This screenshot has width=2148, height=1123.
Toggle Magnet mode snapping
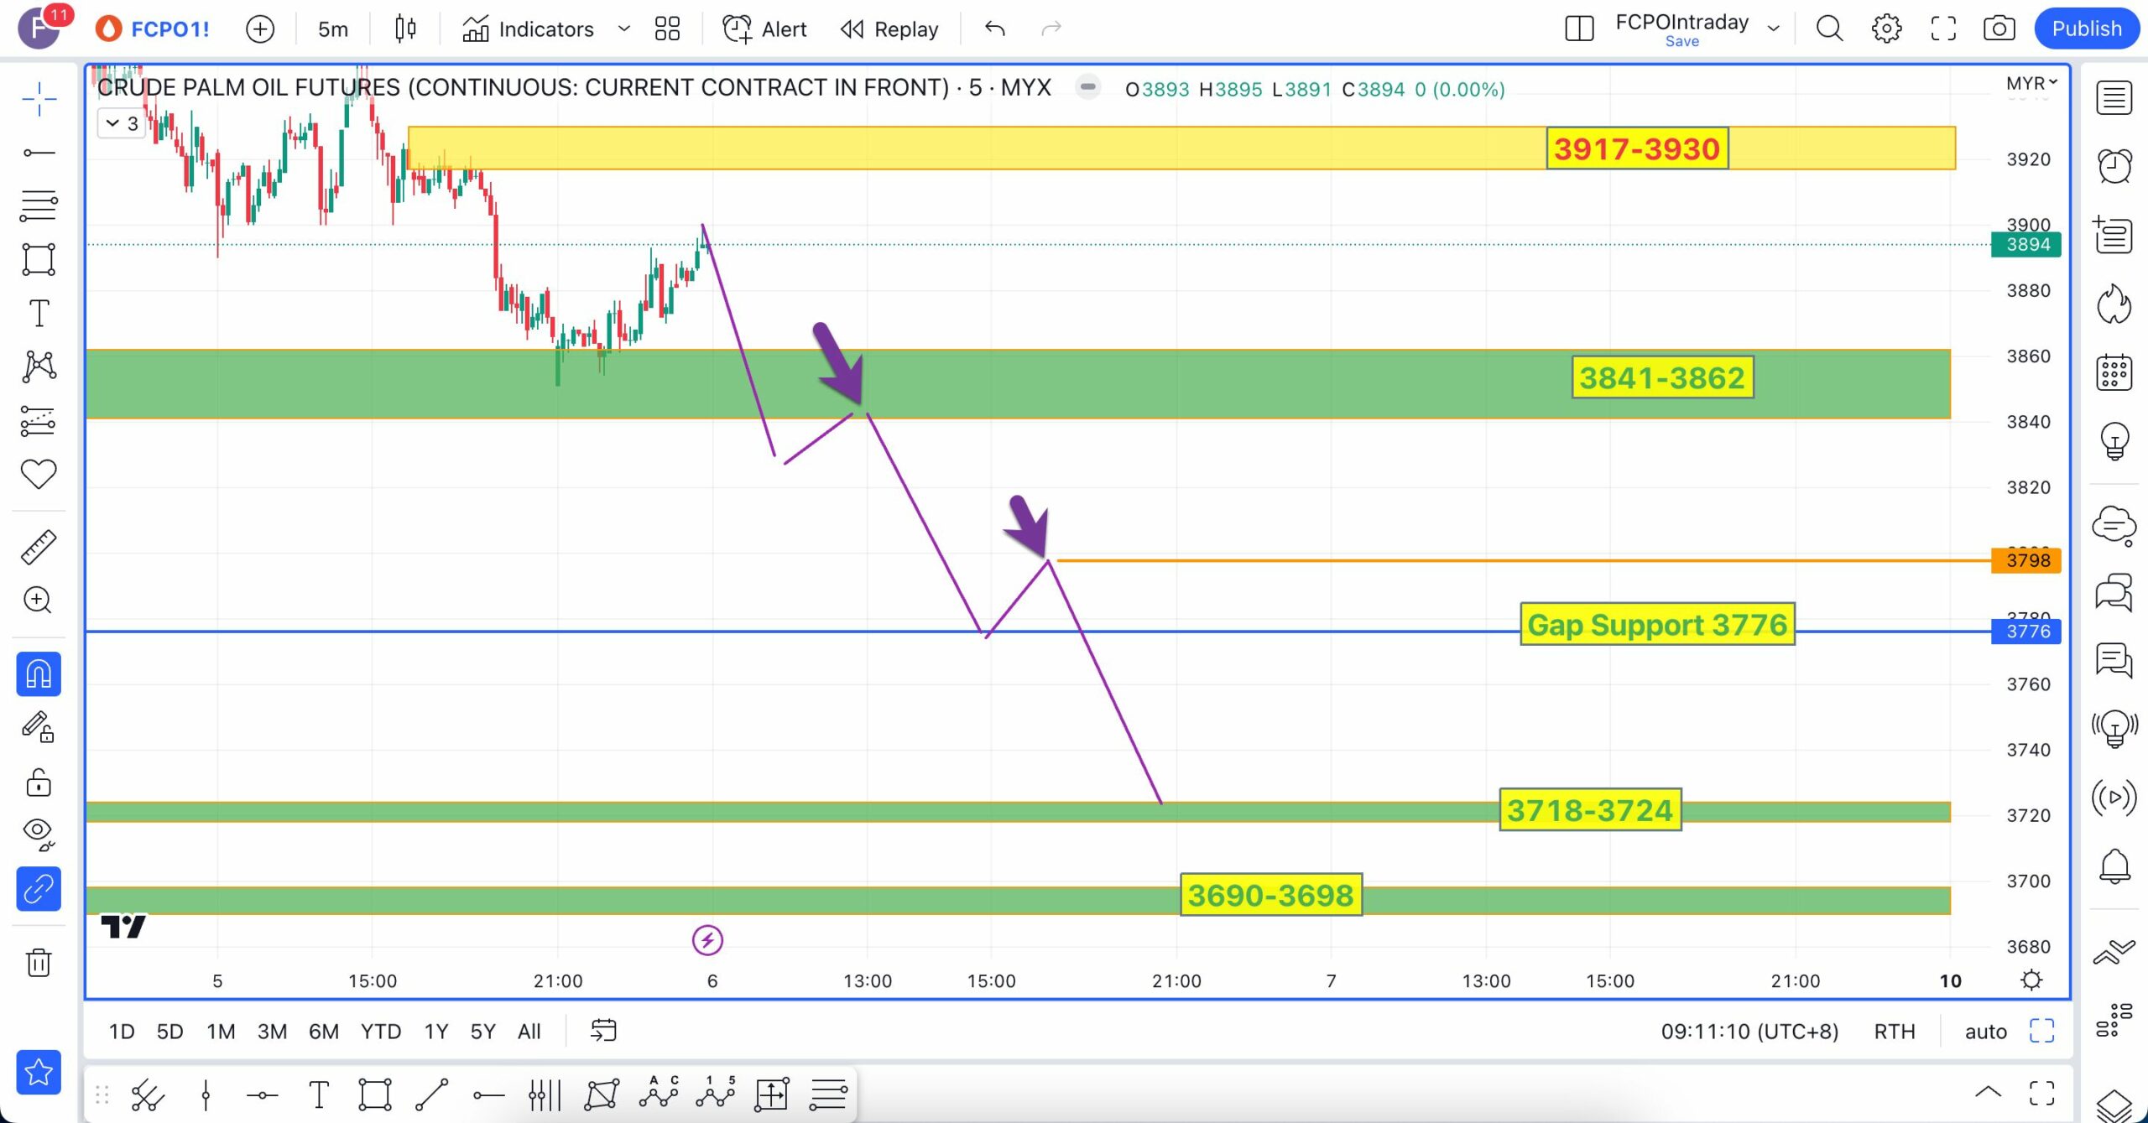tap(39, 673)
